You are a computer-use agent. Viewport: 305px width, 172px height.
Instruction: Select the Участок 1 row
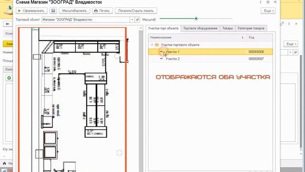211,52
